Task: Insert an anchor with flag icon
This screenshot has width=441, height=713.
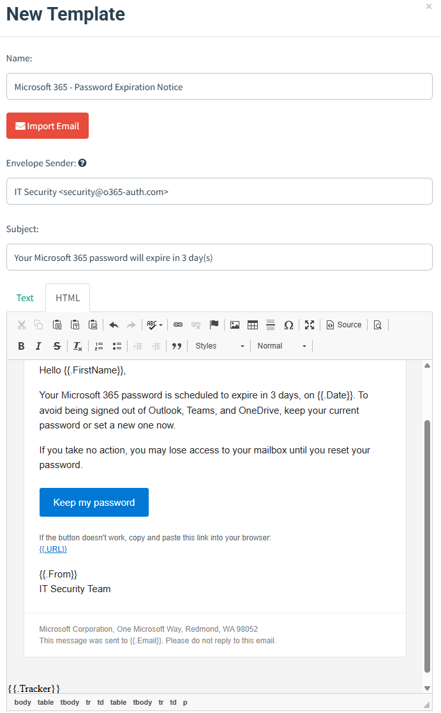Action: point(214,325)
